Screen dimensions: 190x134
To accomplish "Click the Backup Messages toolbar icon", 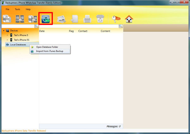I will 7,19.
